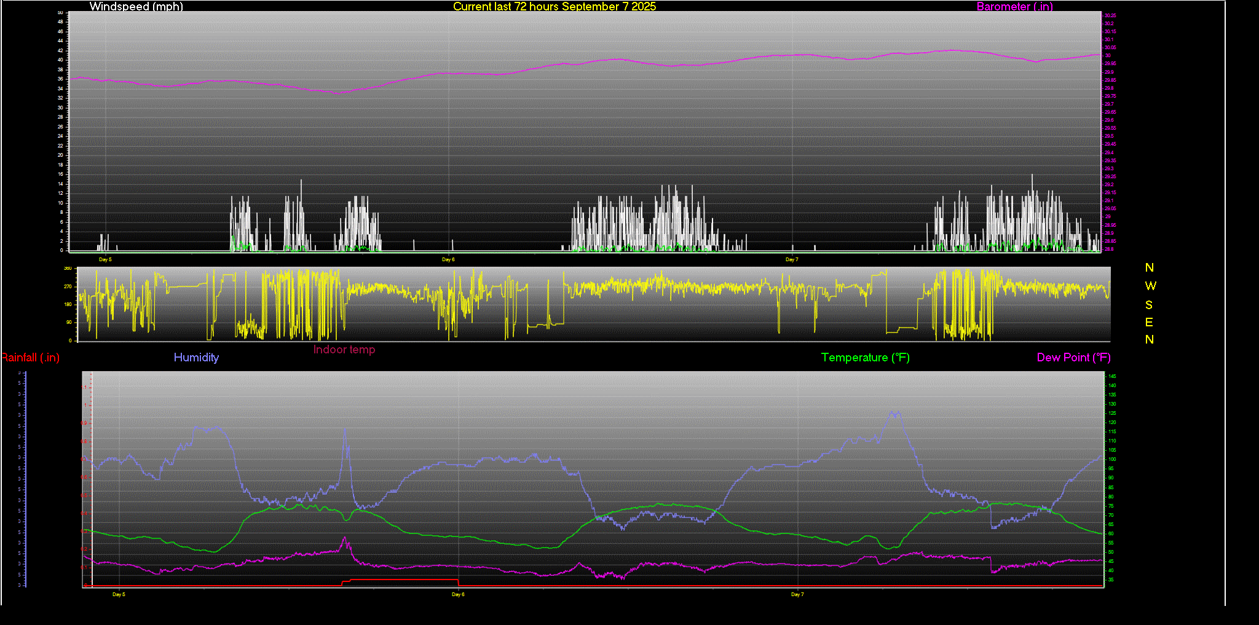Click the 'Temperature (°F)' legend label
Screen dimensions: 1259x625
coord(866,357)
